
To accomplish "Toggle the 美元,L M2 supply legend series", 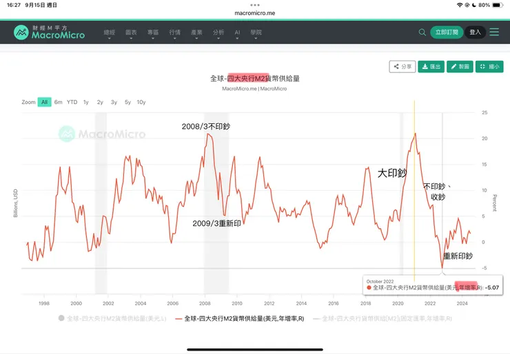I will pos(112,319).
